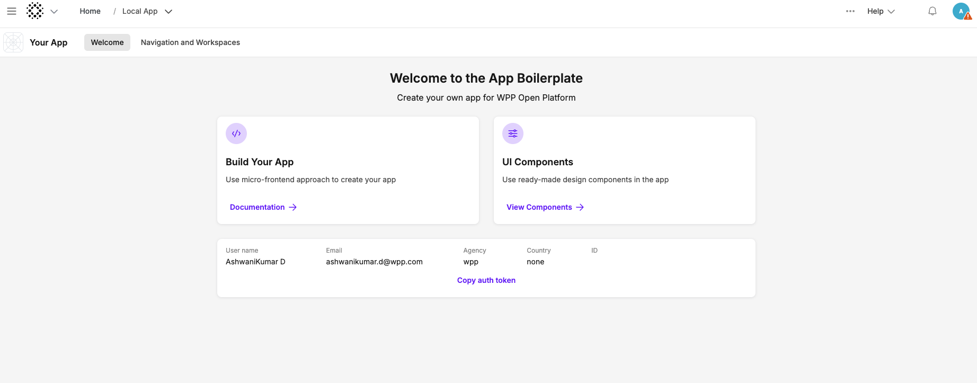Switch to Navigation and Workspaces tab

190,42
